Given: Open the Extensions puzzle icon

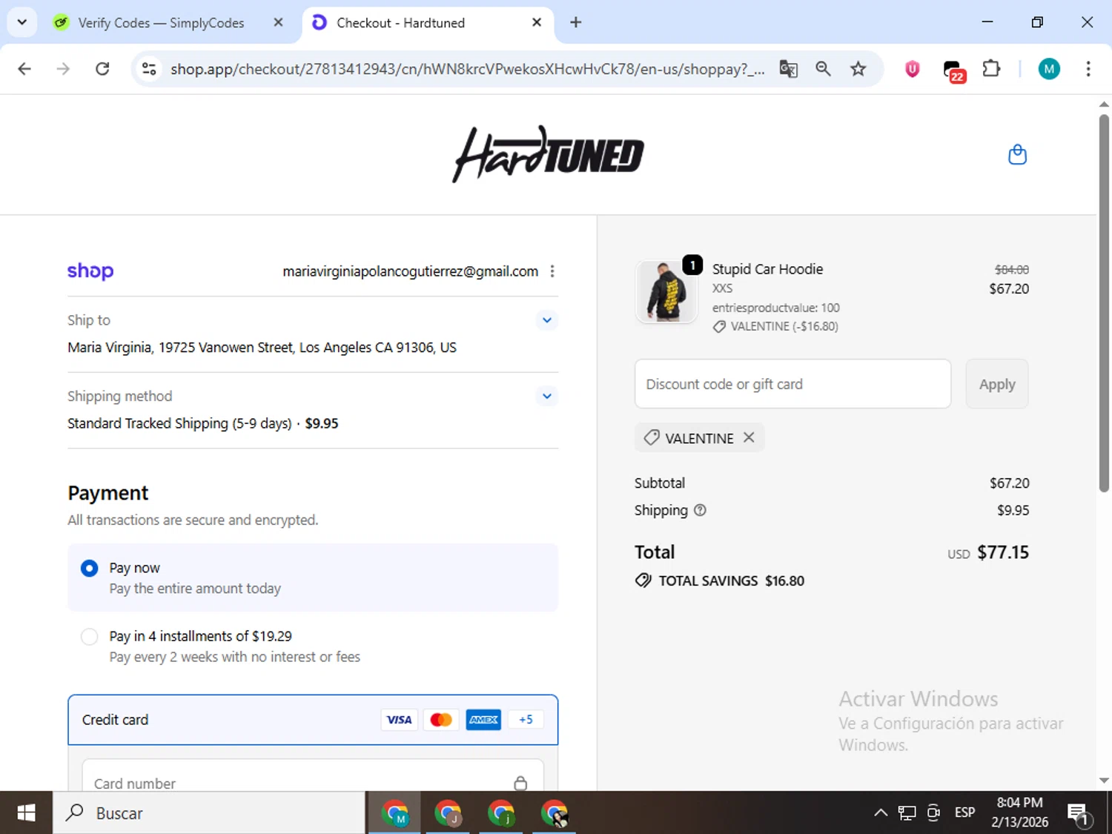Looking at the screenshot, I should [x=991, y=69].
